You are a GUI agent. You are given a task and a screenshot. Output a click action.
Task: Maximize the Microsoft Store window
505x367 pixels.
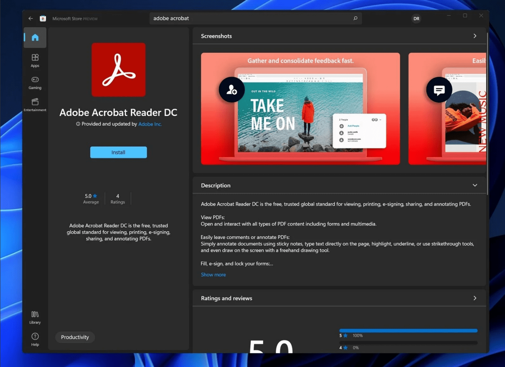(465, 15)
